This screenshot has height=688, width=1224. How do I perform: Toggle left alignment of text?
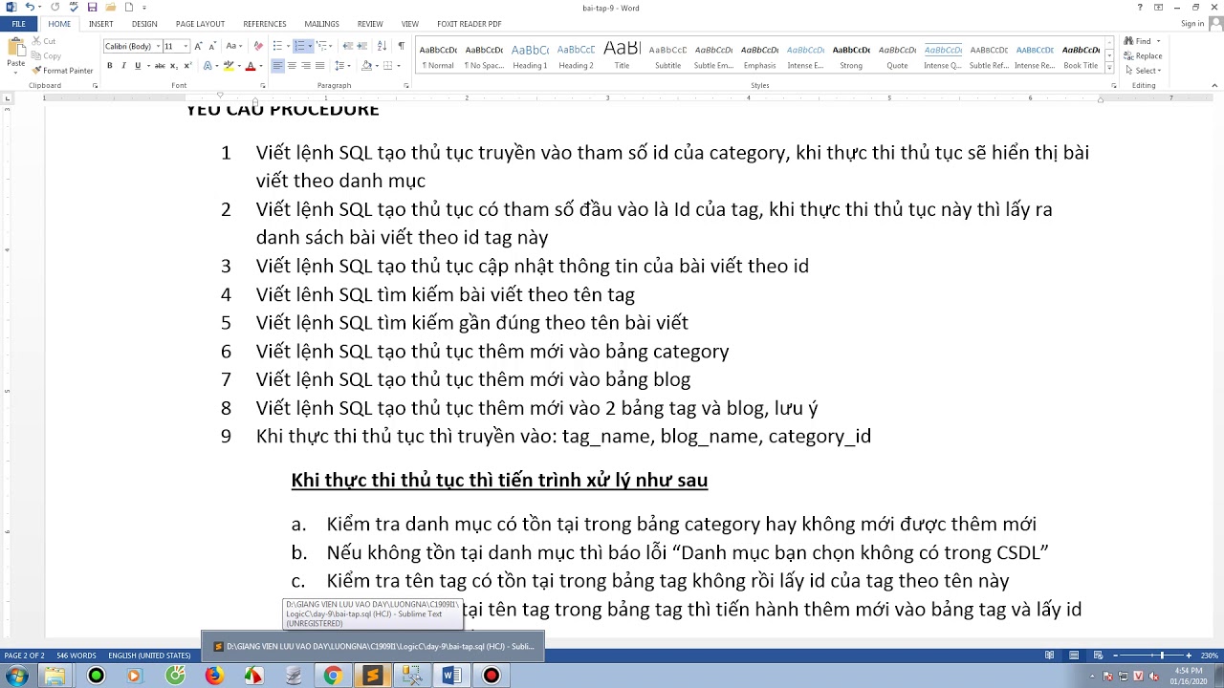pyautogui.click(x=277, y=66)
